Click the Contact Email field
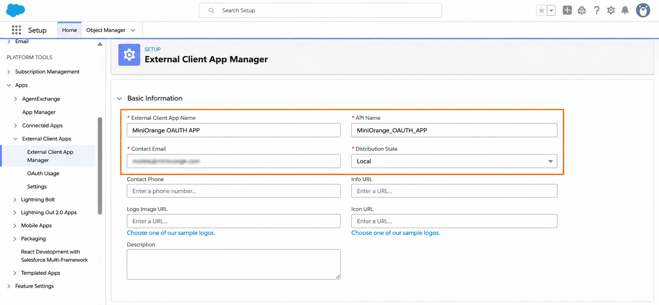 tap(234, 161)
